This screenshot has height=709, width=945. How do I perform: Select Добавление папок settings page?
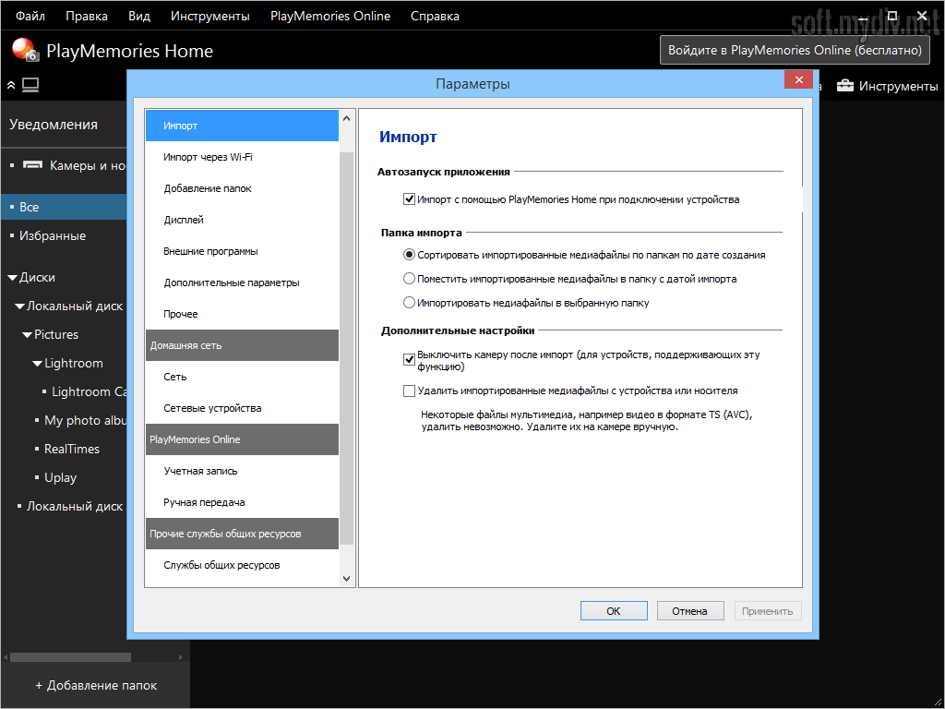click(242, 188)
